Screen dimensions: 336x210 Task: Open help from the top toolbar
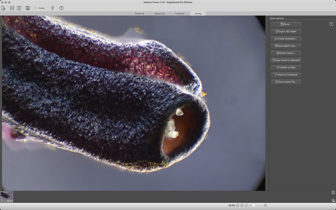(x=61, y=8)
